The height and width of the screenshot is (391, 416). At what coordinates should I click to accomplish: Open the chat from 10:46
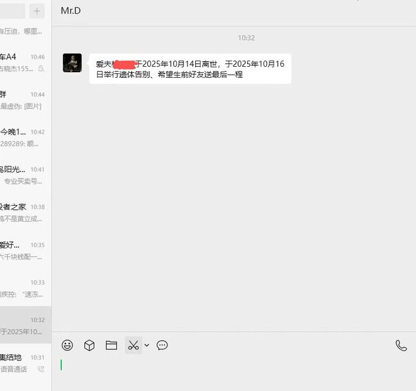pyautogui.click(x=26, y=62)
